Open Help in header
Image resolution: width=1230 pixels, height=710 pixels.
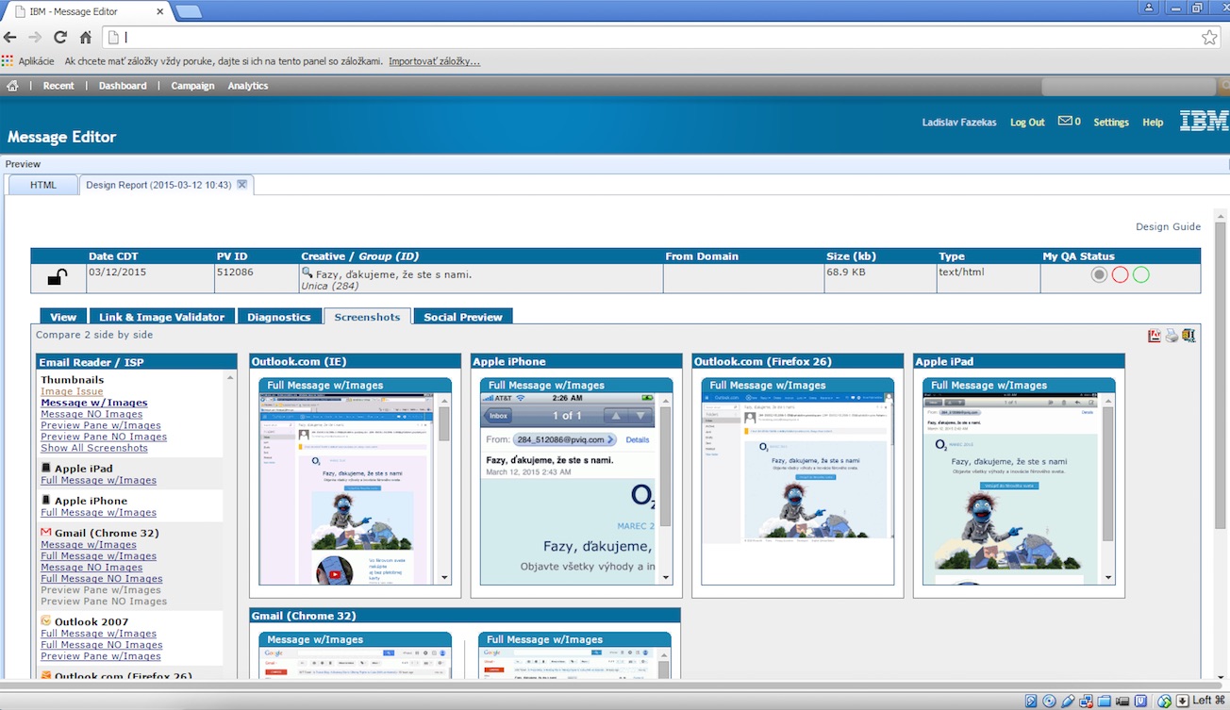(x=1153, y=122)
